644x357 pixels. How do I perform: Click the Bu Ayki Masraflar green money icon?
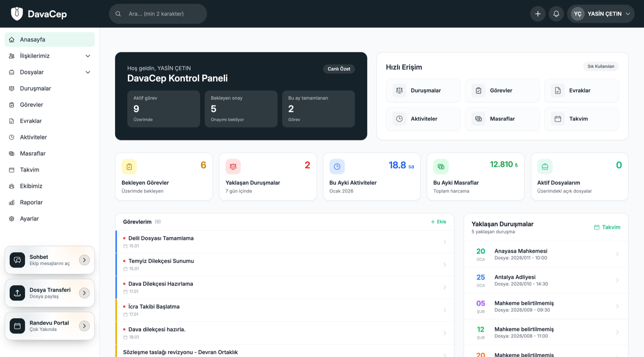441,167
